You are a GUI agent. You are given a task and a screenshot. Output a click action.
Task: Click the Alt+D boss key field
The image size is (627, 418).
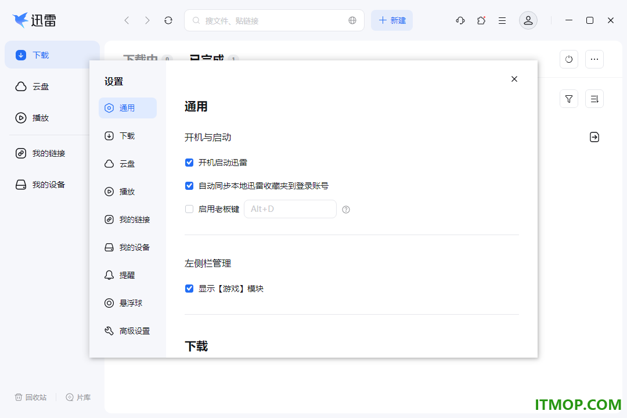(290, 209)
